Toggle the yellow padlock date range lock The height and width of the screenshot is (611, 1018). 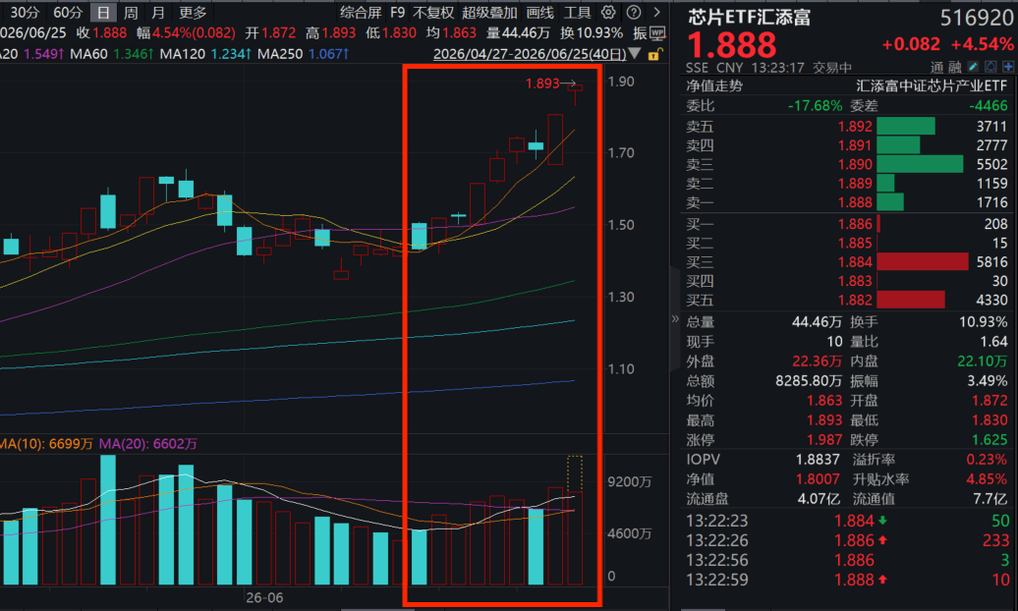pyautogui.click(x=654, y=55)
